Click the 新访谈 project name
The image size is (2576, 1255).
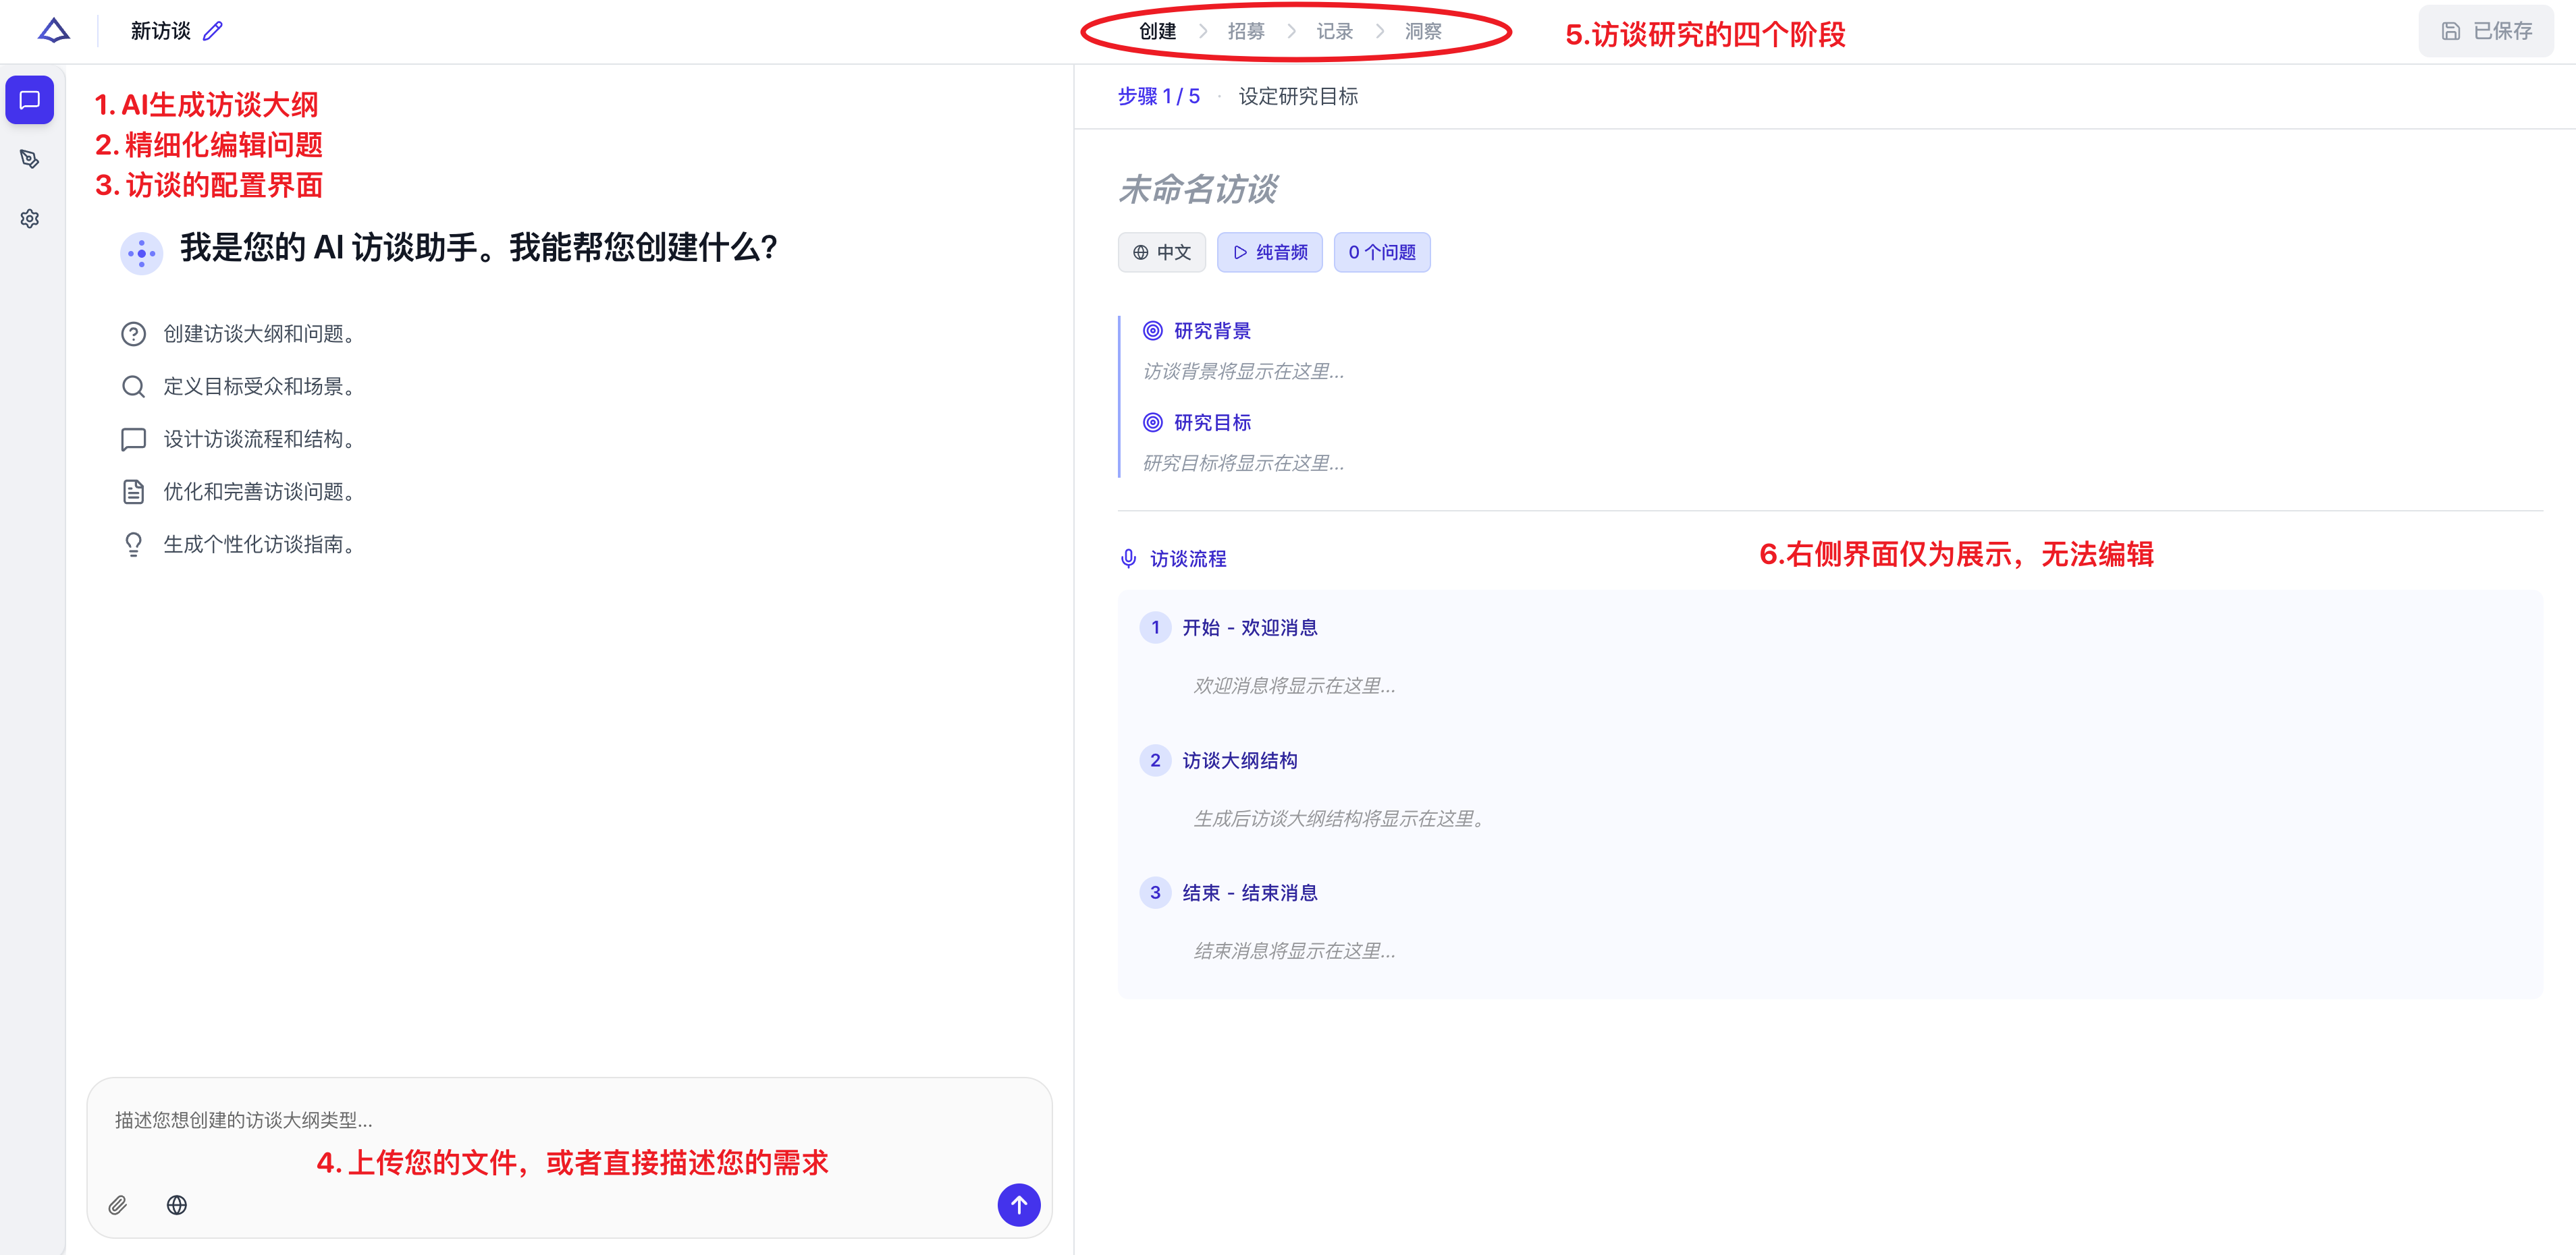(160, 31)
